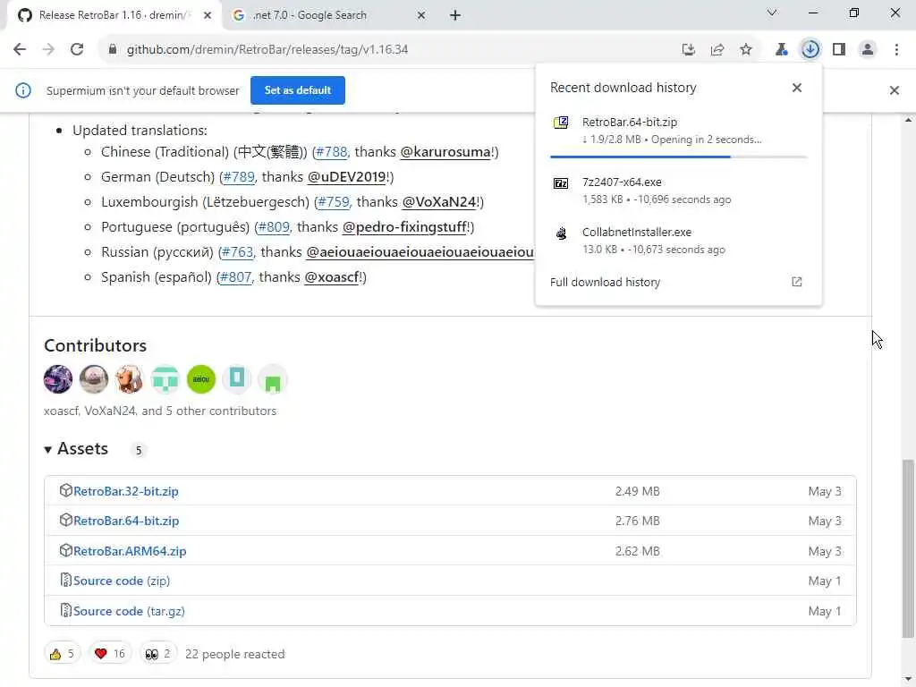Bookmark this page with the star
The height and width of the screenshot is (687, 916).
pos(746,50)
